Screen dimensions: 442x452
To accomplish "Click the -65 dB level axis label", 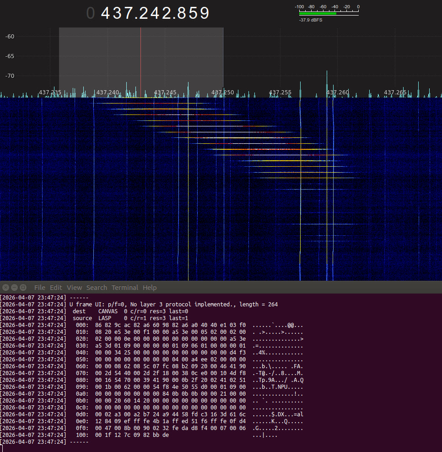I will click(x=11, y=56).
